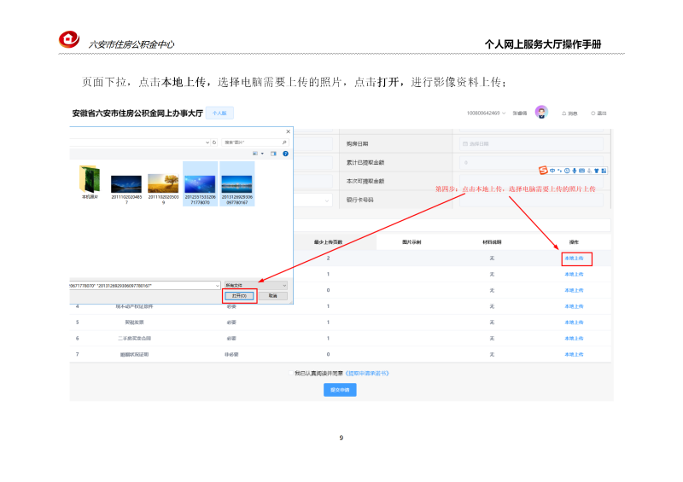The height and width of the screenshot is (482, 683).
Task: Open the 本机照片 folder
Action: coord(90,182)
